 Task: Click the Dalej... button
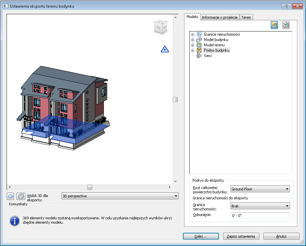(x=201, y=236)
